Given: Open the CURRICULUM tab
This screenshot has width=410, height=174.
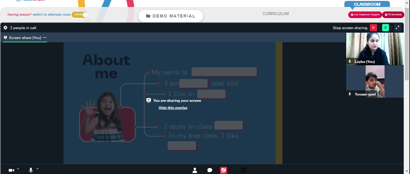Looking at the screenshot, I should coord(276,14).
